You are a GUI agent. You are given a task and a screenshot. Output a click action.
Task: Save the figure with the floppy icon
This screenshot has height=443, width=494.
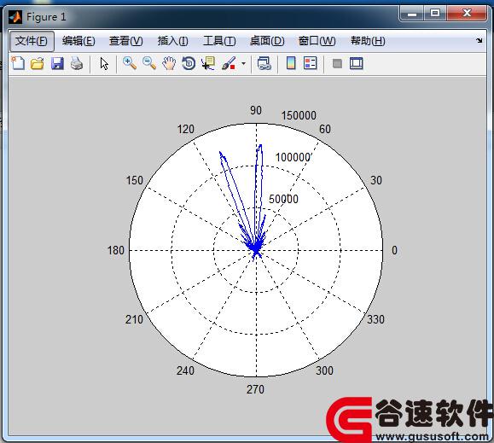tap(57, 63)
